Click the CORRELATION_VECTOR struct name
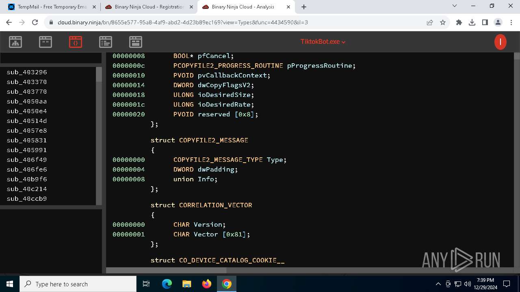This screenshot has height=292, width=520. (216, 205)
